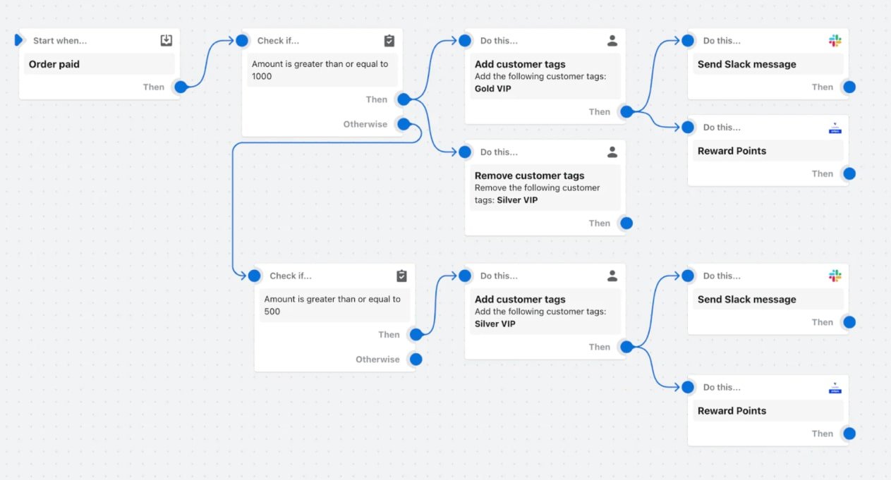Click the app icon on the bottom Reward Points card
The image size is (891, 480).
point(835,387)
